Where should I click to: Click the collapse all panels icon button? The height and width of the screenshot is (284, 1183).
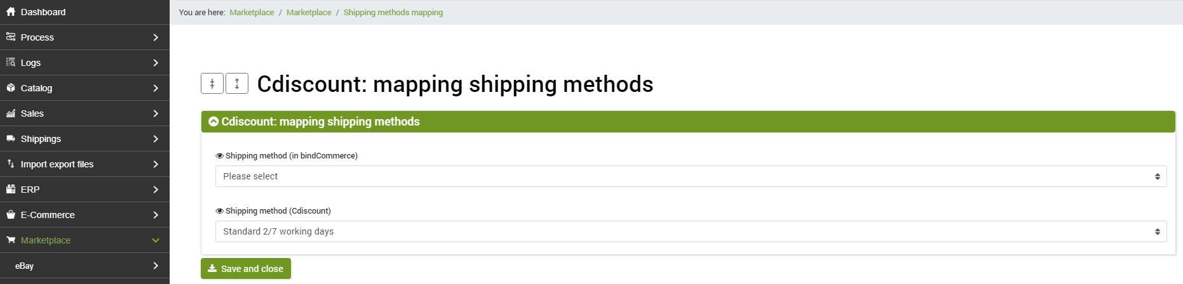coord(212,84)
